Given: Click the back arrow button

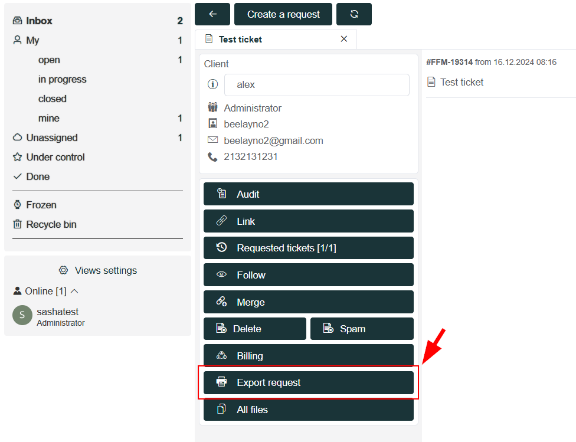Looking at the screenshot, I should (x=212, y=14).
